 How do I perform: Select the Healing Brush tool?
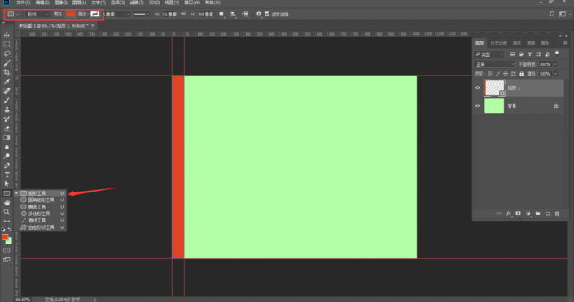(7, 91)
